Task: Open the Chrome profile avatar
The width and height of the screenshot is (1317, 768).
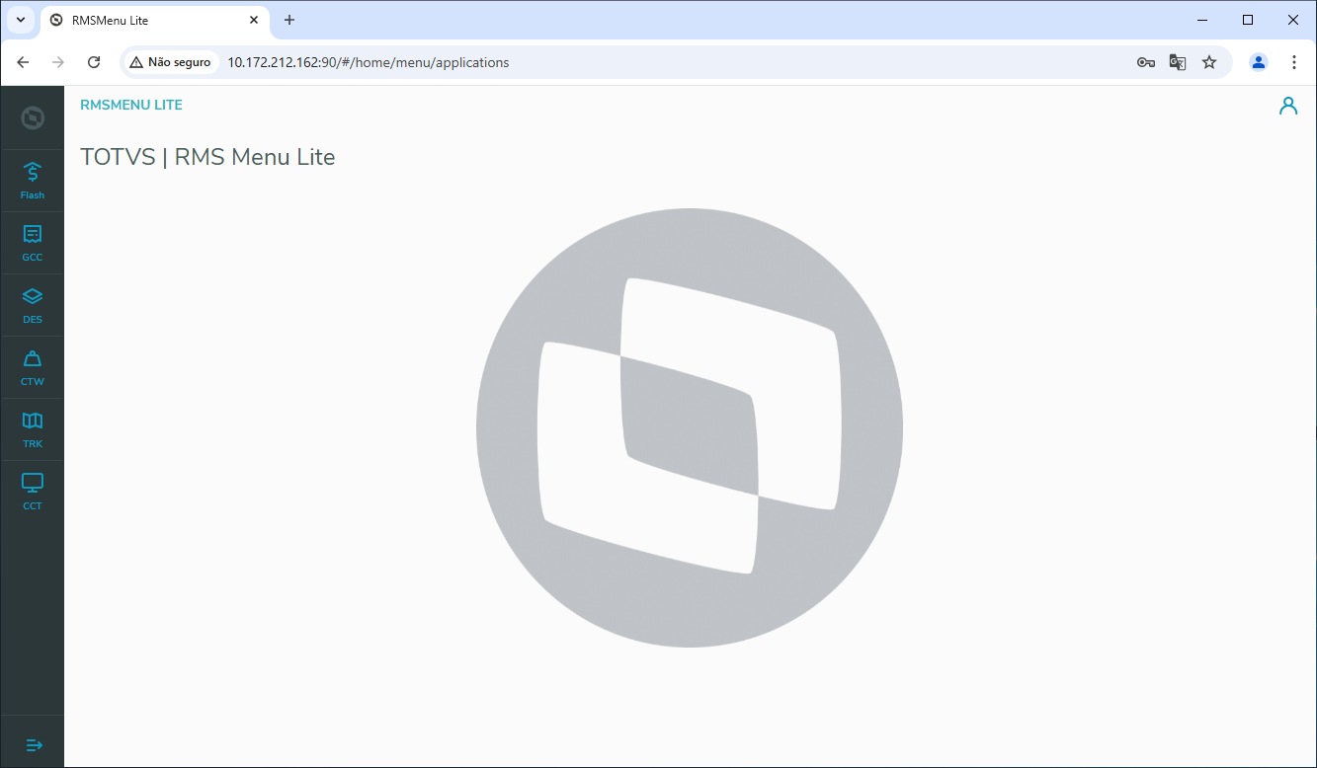Action: pyautogui.click(x=1259, y=62)
